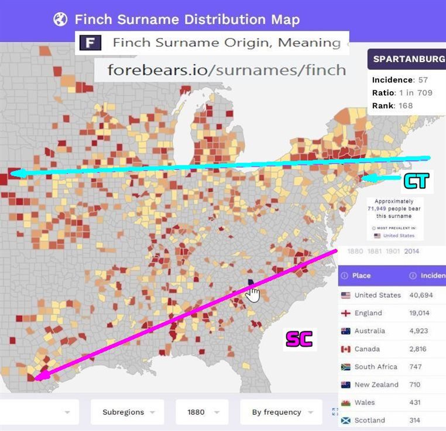The height and width of the screenshot is (431, 446).
Task: Click the info icon next to Place header
Action: (x=345, y=275)
